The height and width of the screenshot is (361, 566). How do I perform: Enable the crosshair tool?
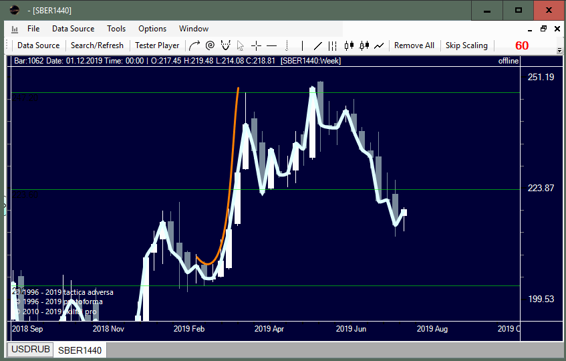coord(256,45)
